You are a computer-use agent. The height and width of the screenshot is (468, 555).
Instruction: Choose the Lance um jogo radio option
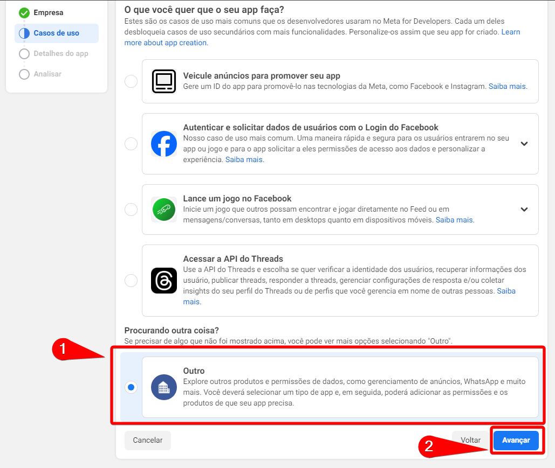131,209
